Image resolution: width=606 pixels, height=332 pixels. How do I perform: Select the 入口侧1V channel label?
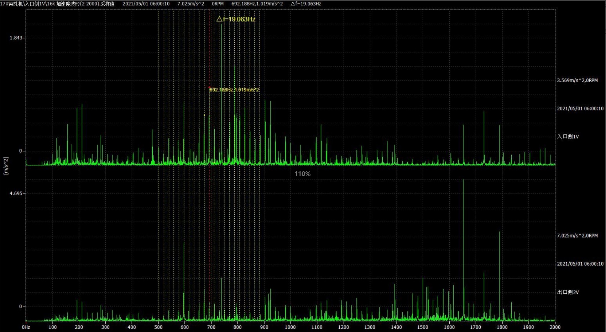(568, 136)
